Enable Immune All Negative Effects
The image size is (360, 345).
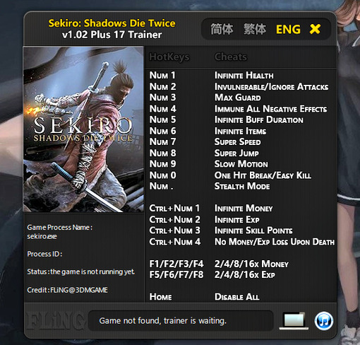[270, 109]
